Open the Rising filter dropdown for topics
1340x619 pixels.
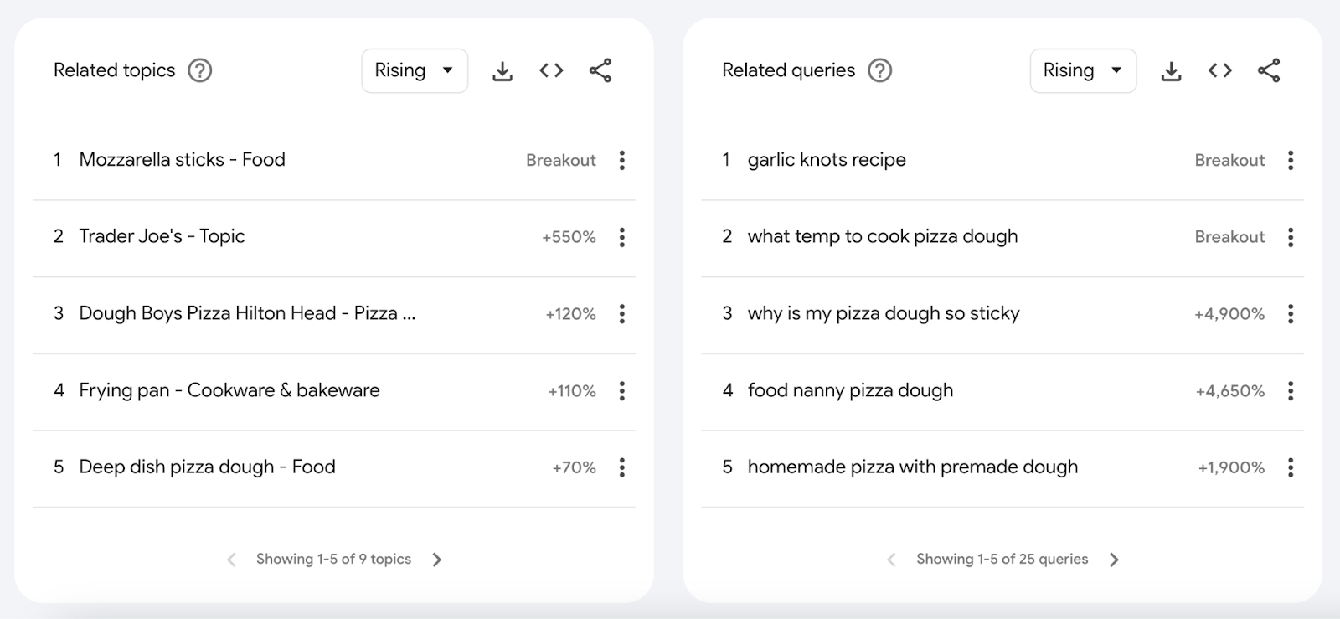415,70
